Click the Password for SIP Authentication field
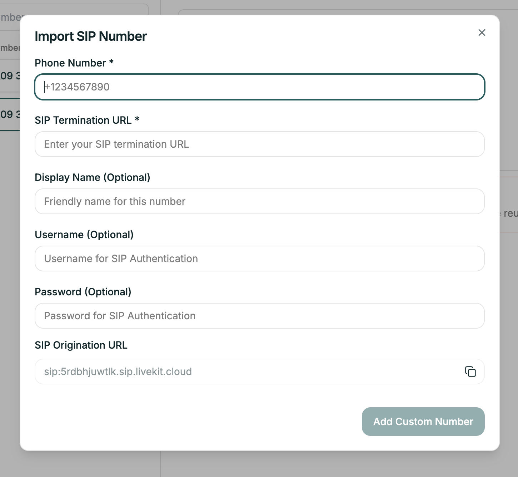 259,316
